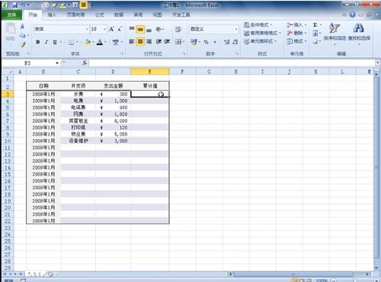Image resolution: width=381 pixels, height=282 pixels.
Task: Open Conditional Formatting (条件格式) menu
Action: click(258, 25)
